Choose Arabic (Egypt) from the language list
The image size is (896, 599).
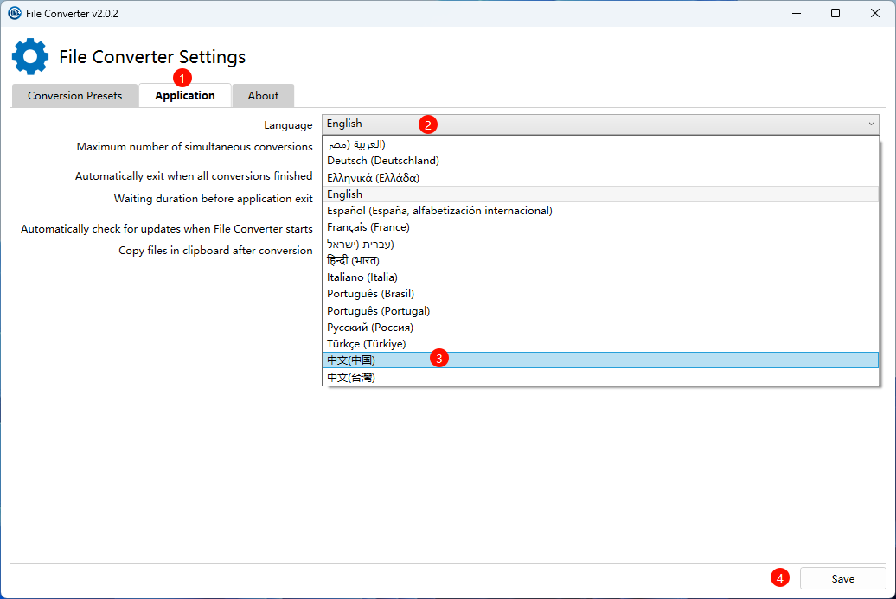600,143
